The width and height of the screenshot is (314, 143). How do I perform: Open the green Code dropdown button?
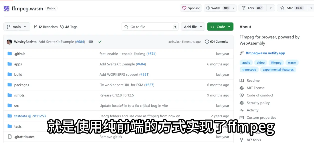(x=220, y=27)
